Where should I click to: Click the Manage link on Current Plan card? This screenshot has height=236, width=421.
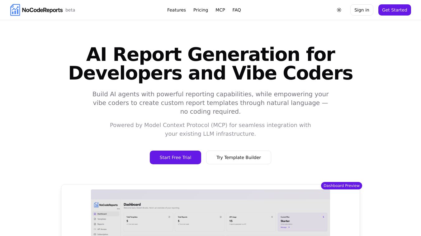tap(285, 227)
